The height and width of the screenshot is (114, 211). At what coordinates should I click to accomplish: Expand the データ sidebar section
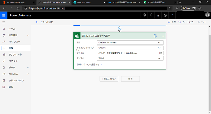pos(28,67)
